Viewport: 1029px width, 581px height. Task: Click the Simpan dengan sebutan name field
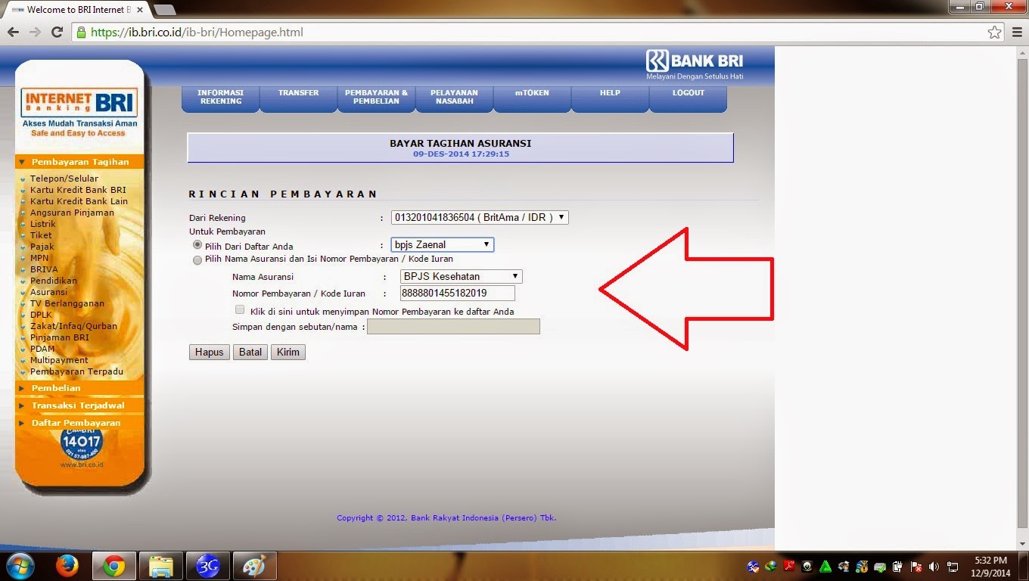[x=453, y=326]
